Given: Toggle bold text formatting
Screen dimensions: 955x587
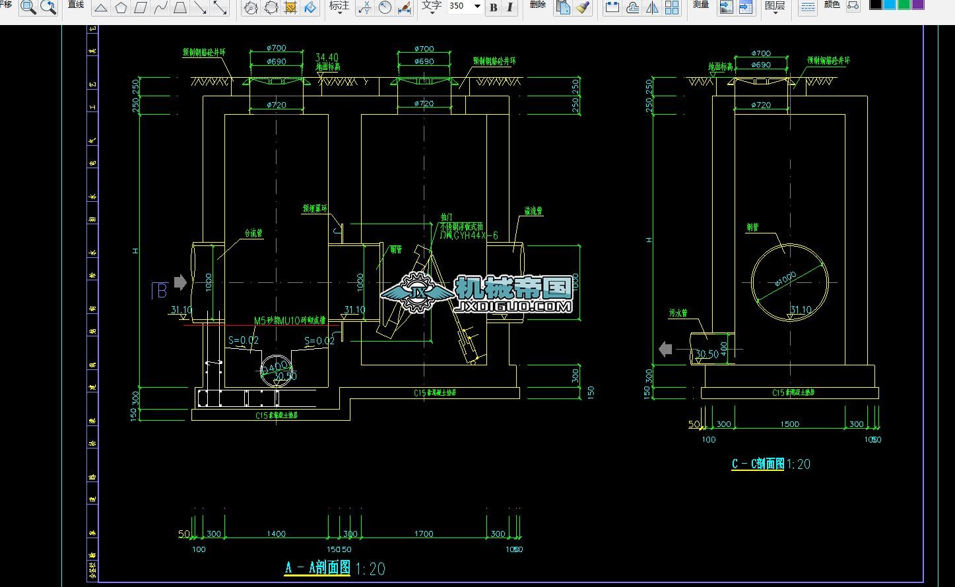Looking at the screenshot, I should pos(494,8).
